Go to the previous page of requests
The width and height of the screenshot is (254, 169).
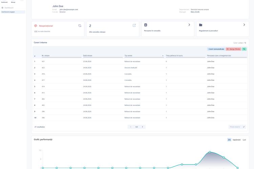pyautogui.click(x=131, y=127)
